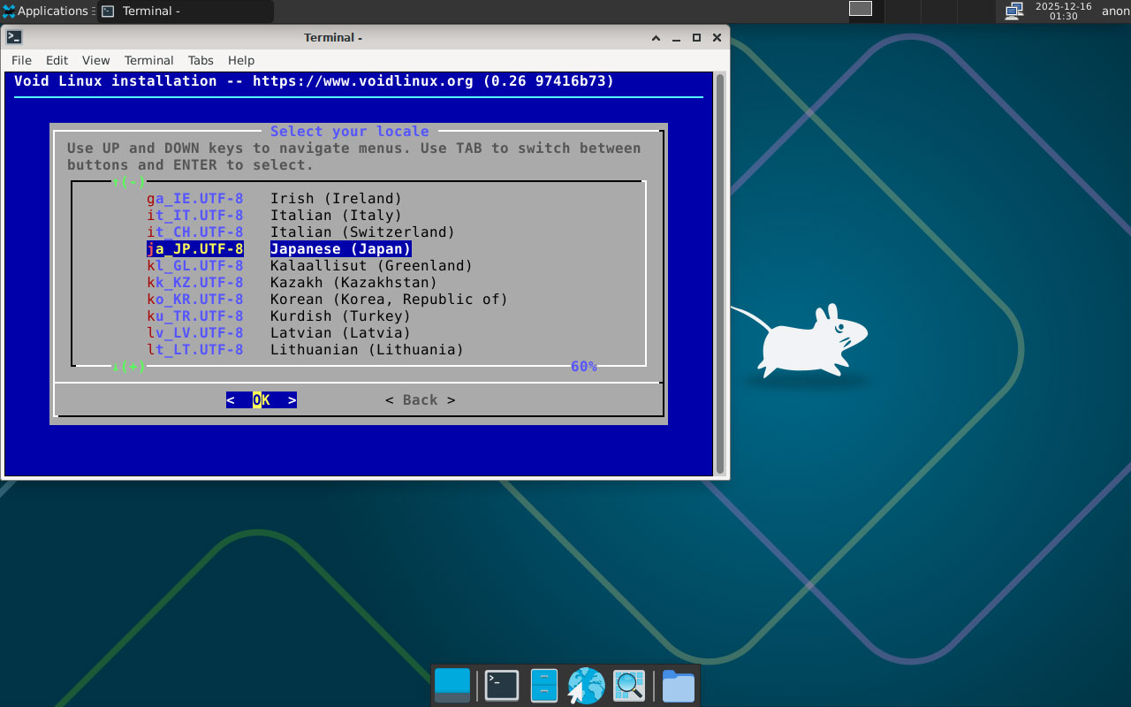Open the File Manager drawer icon
This screenshot has height=707, width=1131.
(543, 686)
